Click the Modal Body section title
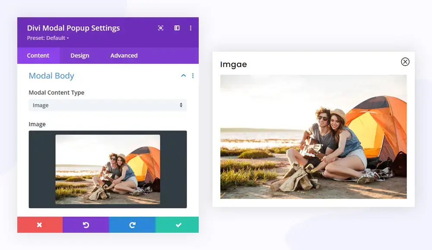 click(x=51, y=75)
